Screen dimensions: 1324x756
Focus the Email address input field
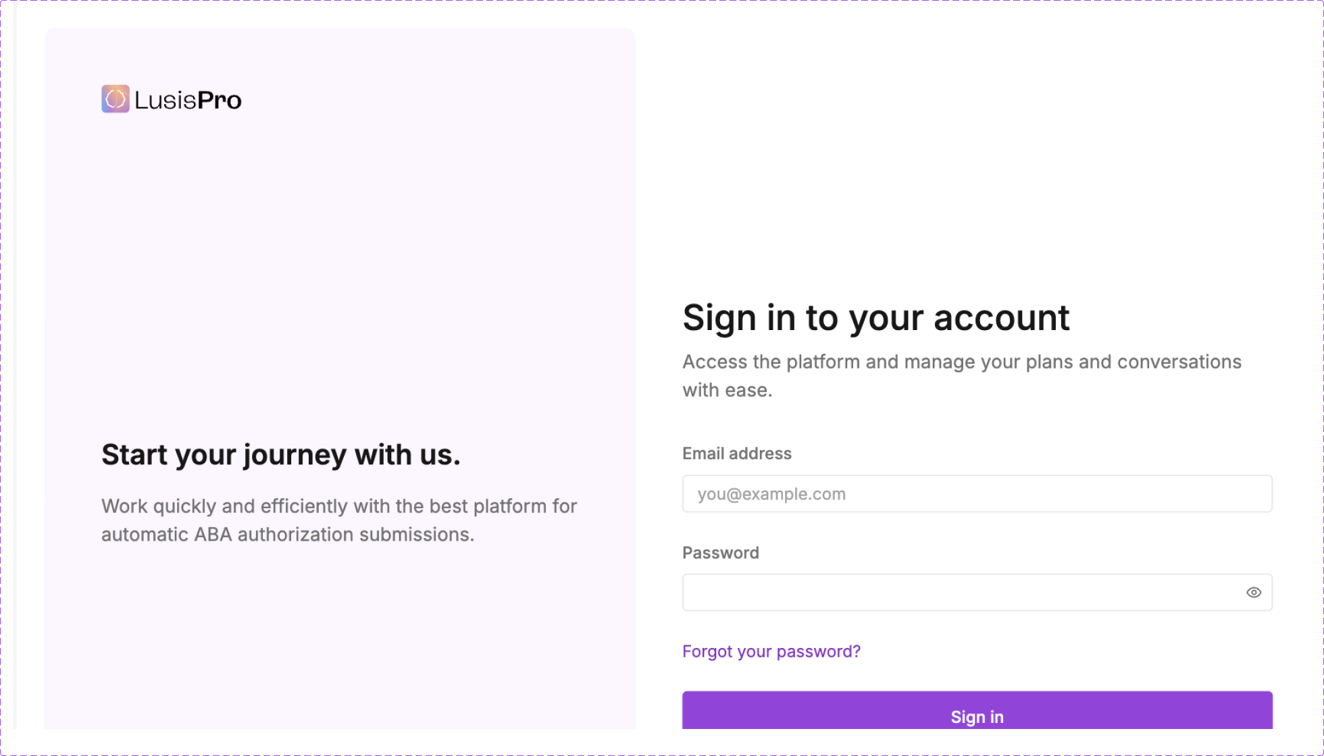[x=977, y=494]
